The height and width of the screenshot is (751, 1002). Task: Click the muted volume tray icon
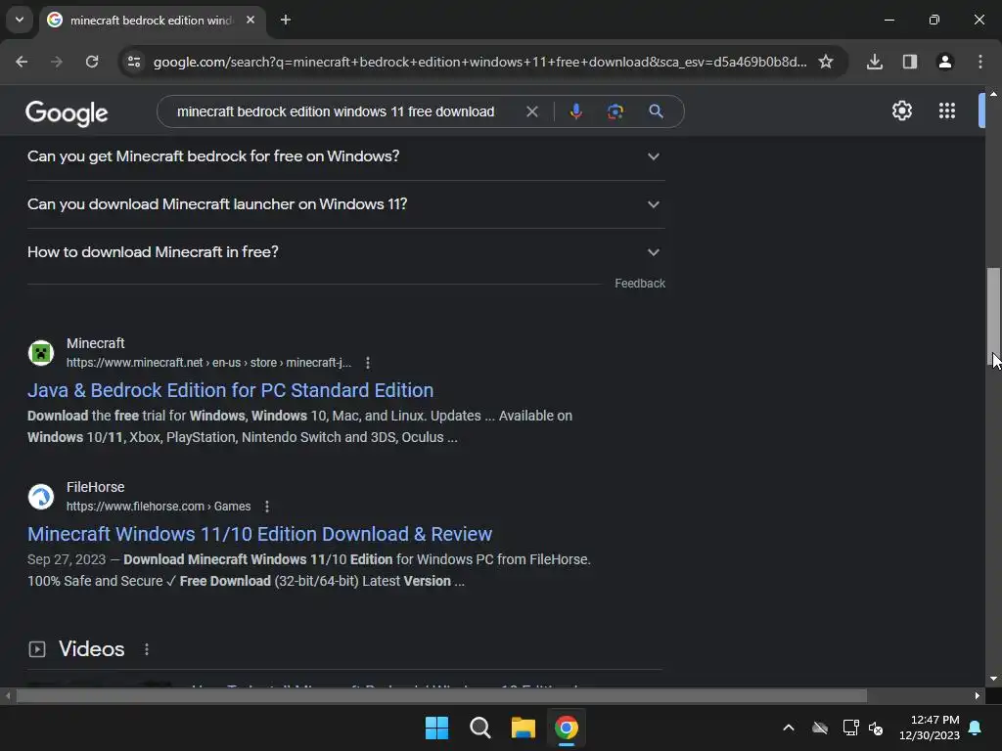pyautogui.click(x=876, y=728)
